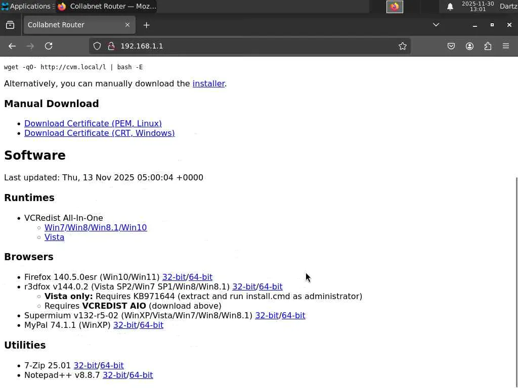Open the notification bell in panel
This screenshot has height=388, width=518.
pyautogui.click(x=450, y=7)
